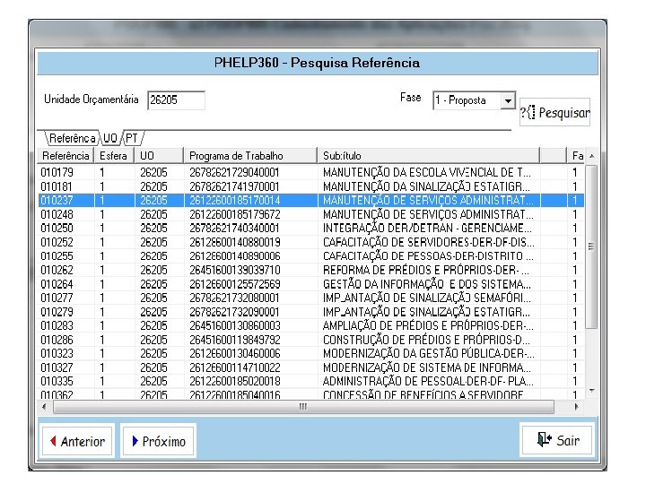
Task: Click the vertical scrollbar thumb
Action: tap(591, 247)
